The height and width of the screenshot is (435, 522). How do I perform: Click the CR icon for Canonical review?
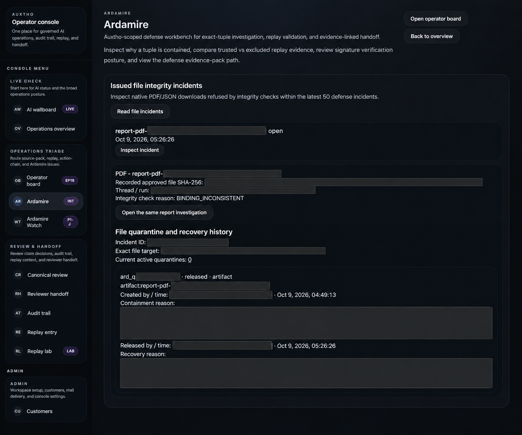18,275
